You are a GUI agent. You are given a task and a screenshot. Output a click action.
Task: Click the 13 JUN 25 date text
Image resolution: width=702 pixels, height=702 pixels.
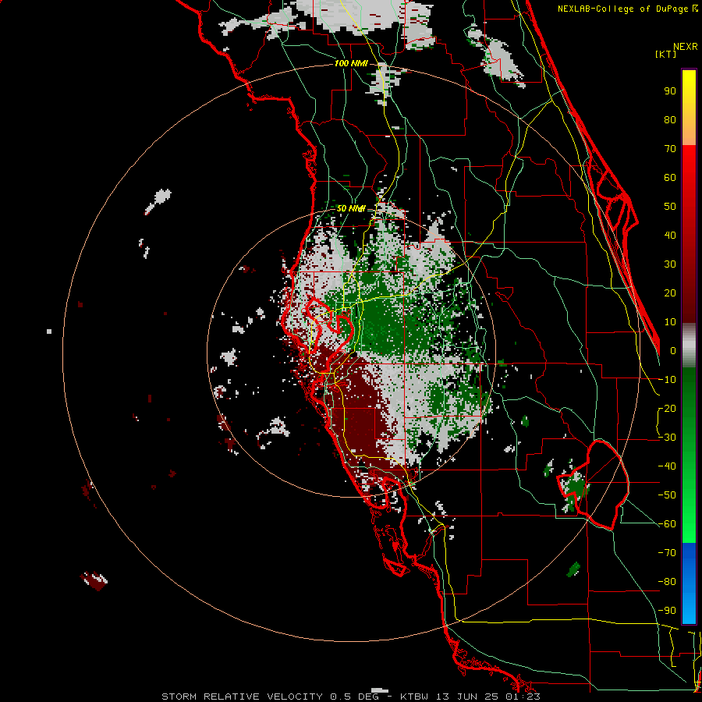pyautogui.click(x=466, y=697)
